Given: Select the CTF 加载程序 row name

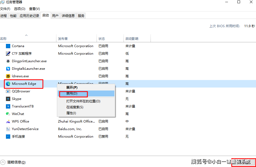Looking at the screenshot, I should pyautogui.click(x=22, y=54).
